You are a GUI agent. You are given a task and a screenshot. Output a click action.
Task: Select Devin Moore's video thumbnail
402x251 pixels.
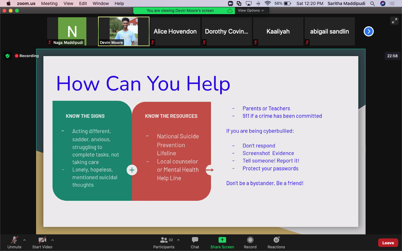coord(124,31)
